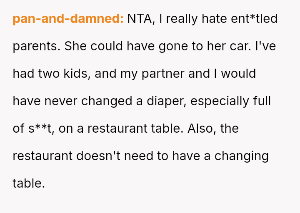
Task: Click the pan-and-damned username
Action: (x=68, y=19)
